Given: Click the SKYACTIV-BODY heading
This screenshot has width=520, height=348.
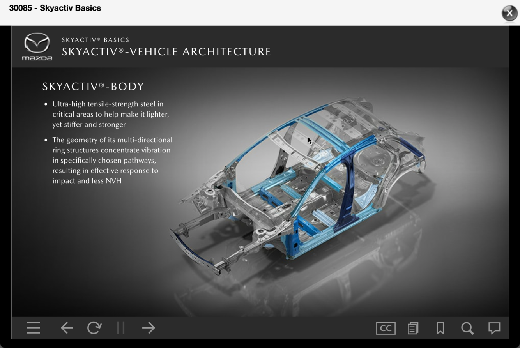Looking at the screenshot, I should coord(93,87).
